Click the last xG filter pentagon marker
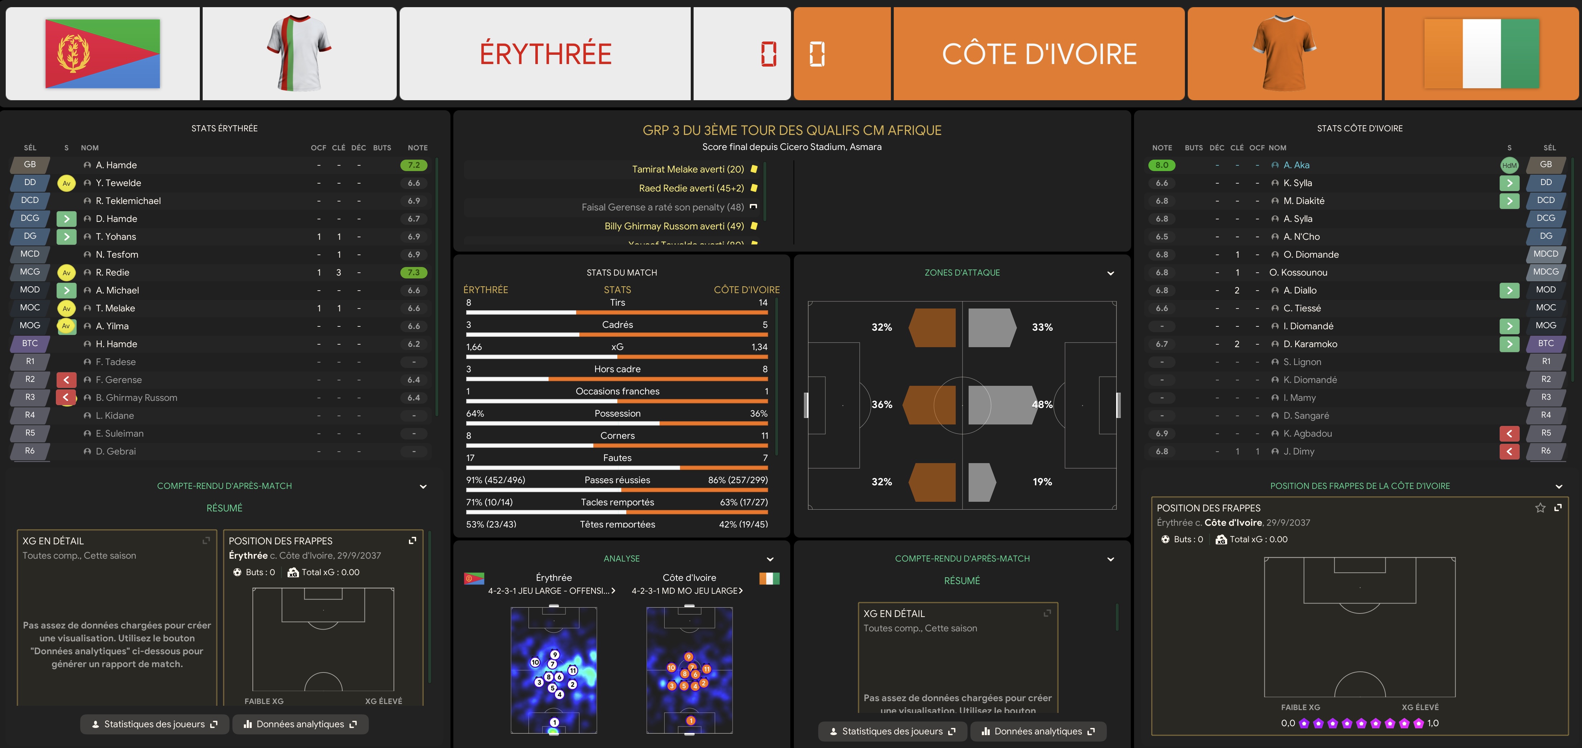The height and width of the screenshot is (748, 1582). [x=1418, y=723]
